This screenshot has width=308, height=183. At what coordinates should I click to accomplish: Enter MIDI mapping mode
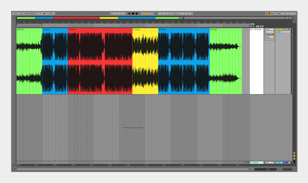point(279,14)
